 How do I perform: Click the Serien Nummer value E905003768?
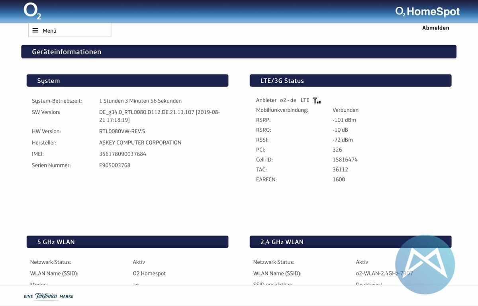click(115, 165)
